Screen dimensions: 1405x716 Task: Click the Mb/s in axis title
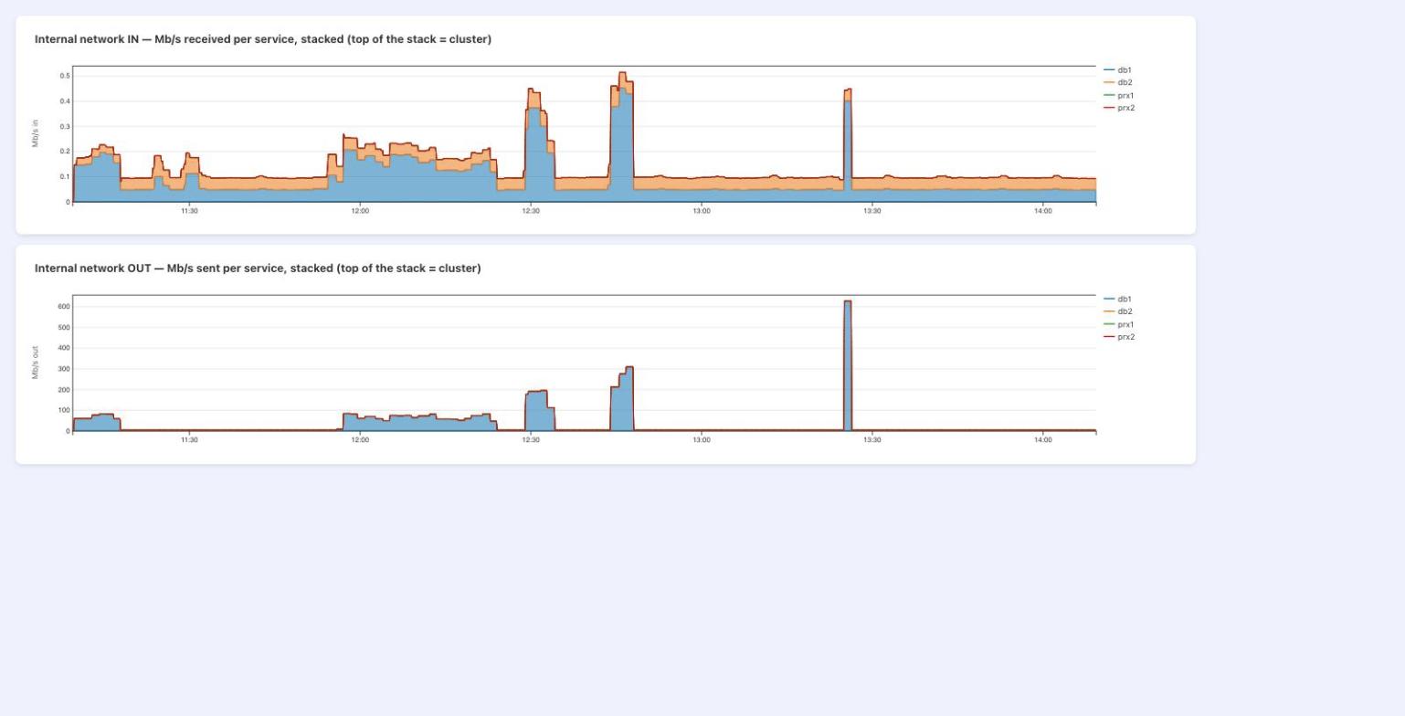(36, 133)
